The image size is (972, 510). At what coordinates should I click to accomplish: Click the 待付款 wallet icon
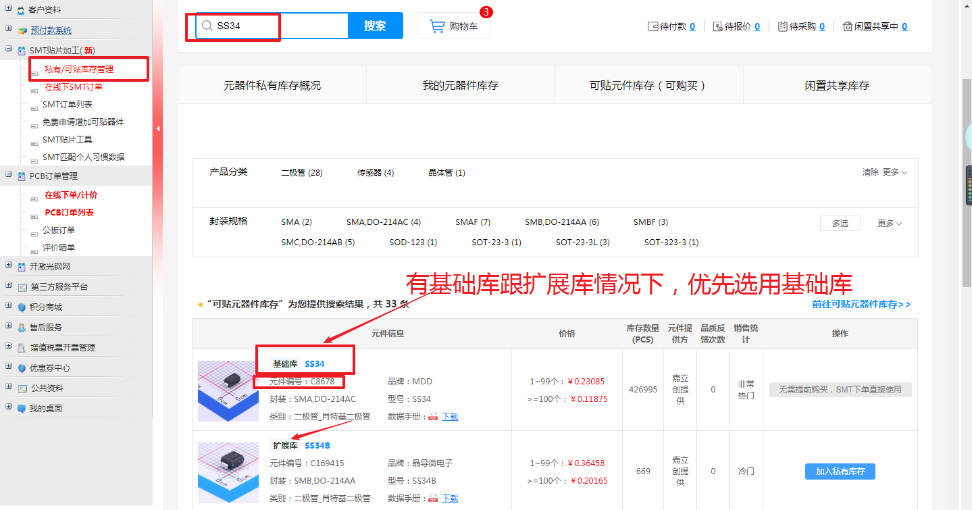tap(653, 26)
